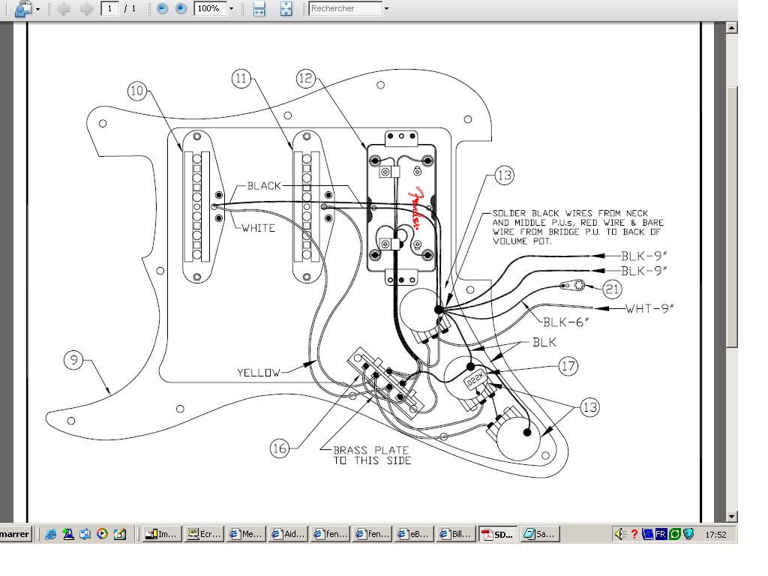The width and height of the screenshot is (768, 576).
Task: Launch Windows Media Player quick launch icon
Action: pos(102,534)
